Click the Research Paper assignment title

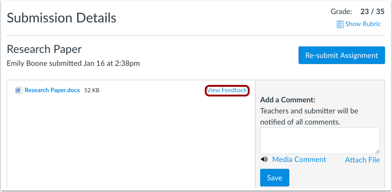point(44,49)
